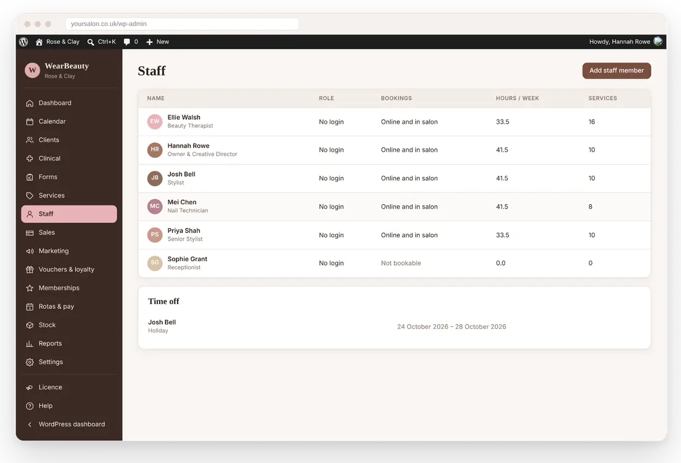Click Ellie Walsh's services count 16

(591, 122)
